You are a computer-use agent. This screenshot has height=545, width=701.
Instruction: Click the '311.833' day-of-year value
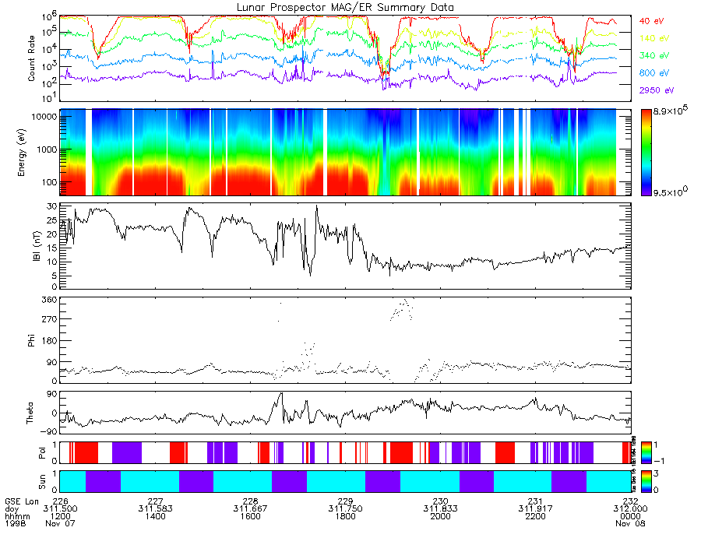pos(440,509)
